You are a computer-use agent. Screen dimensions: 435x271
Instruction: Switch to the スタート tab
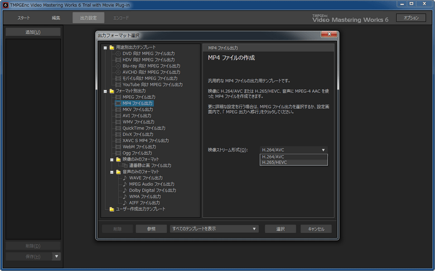[24, 18]
